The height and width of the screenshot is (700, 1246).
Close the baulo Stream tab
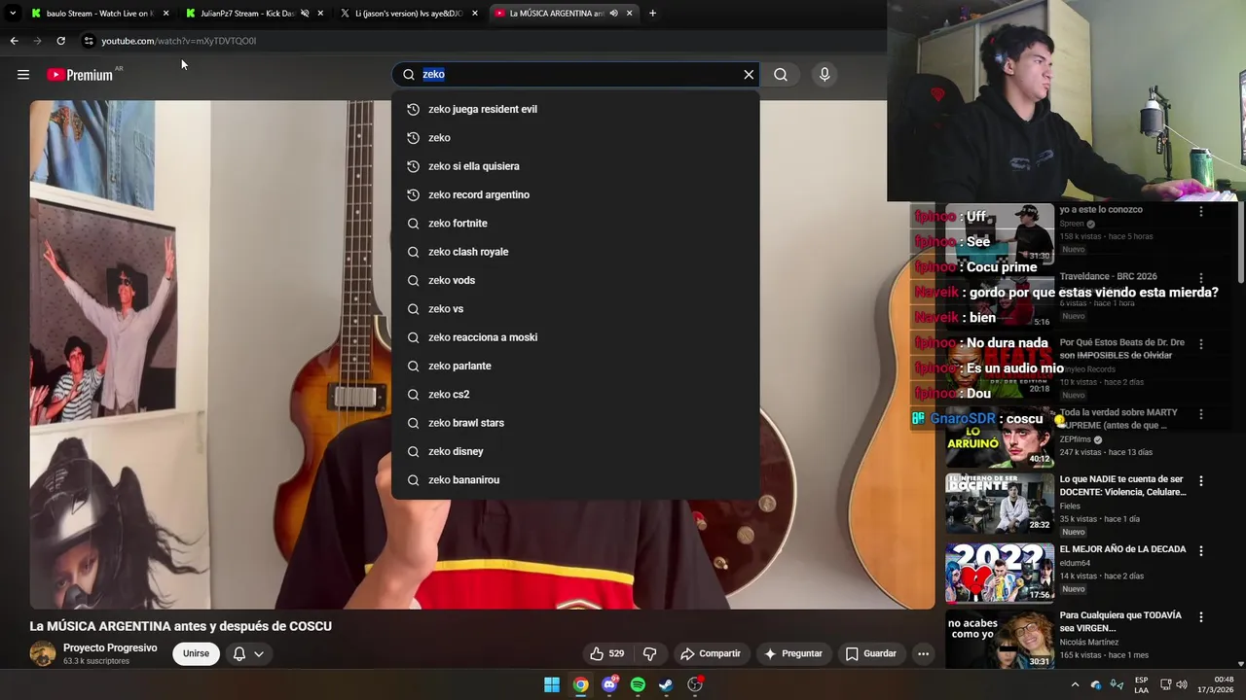[x=165, y=14]
